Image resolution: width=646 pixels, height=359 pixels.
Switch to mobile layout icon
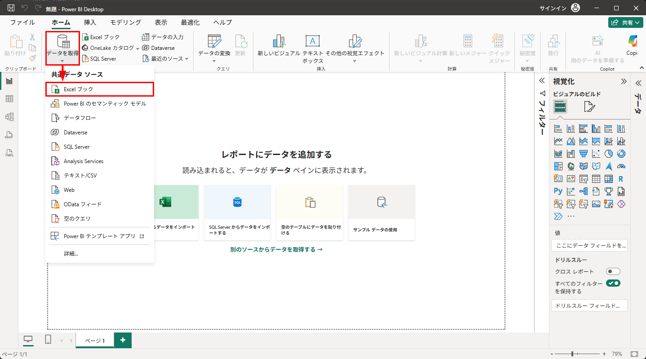tap(48, 340)
